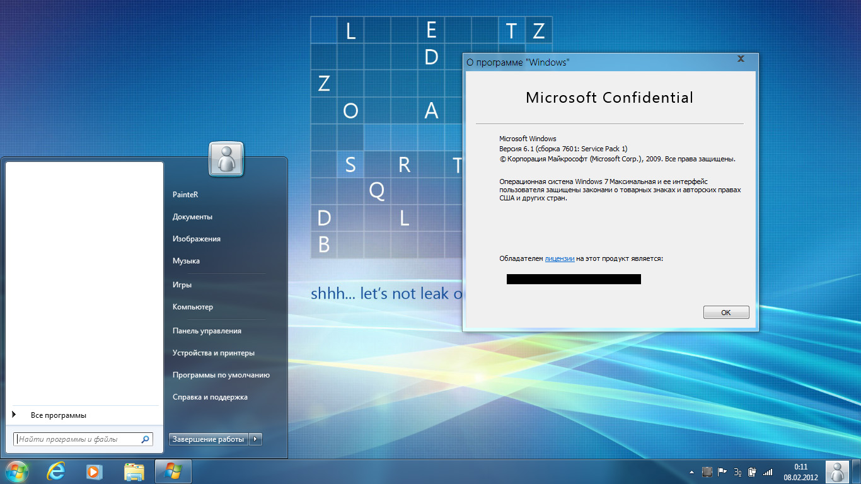Open Windows Explorer folder on the taskbar
The width and height of the screenshot is (861, 484).
coord(134,471)
